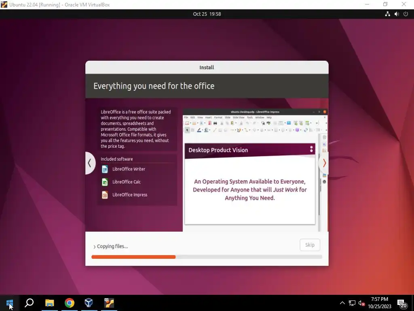Image resolution: width=414 pixels, height=311 pixels.
Task: Switch to the running Ubuntu VM taskbar icon
Action: click(109, 303)
